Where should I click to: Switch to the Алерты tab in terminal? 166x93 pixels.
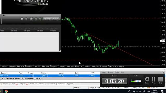click(x=5, y=84)
